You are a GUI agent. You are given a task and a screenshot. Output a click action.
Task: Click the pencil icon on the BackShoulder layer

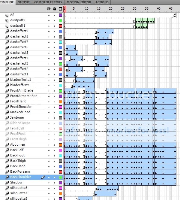point(43,177)
